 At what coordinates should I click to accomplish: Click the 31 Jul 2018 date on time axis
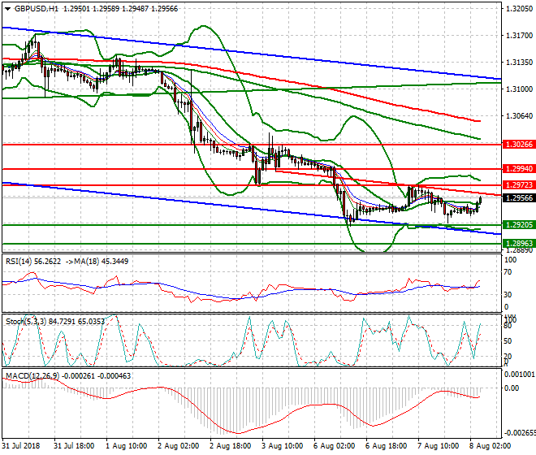coord(22,446)
